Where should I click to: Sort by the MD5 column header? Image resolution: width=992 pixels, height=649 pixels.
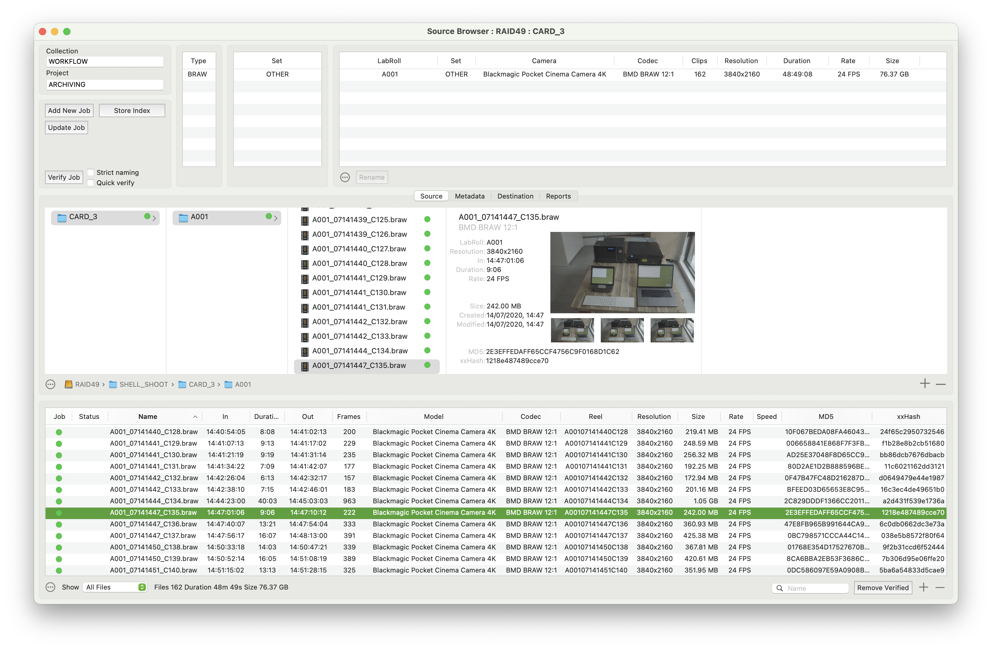pyautogui.click(x=826, y=416)
